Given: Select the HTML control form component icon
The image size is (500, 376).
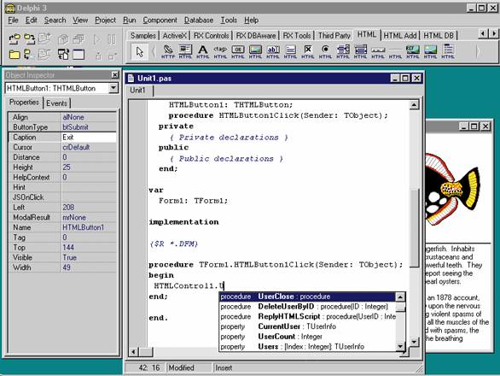Looking at the screenshot, I should 185,52.
